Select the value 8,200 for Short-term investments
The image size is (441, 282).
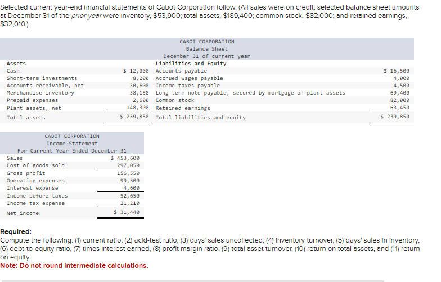coord(141,78)
